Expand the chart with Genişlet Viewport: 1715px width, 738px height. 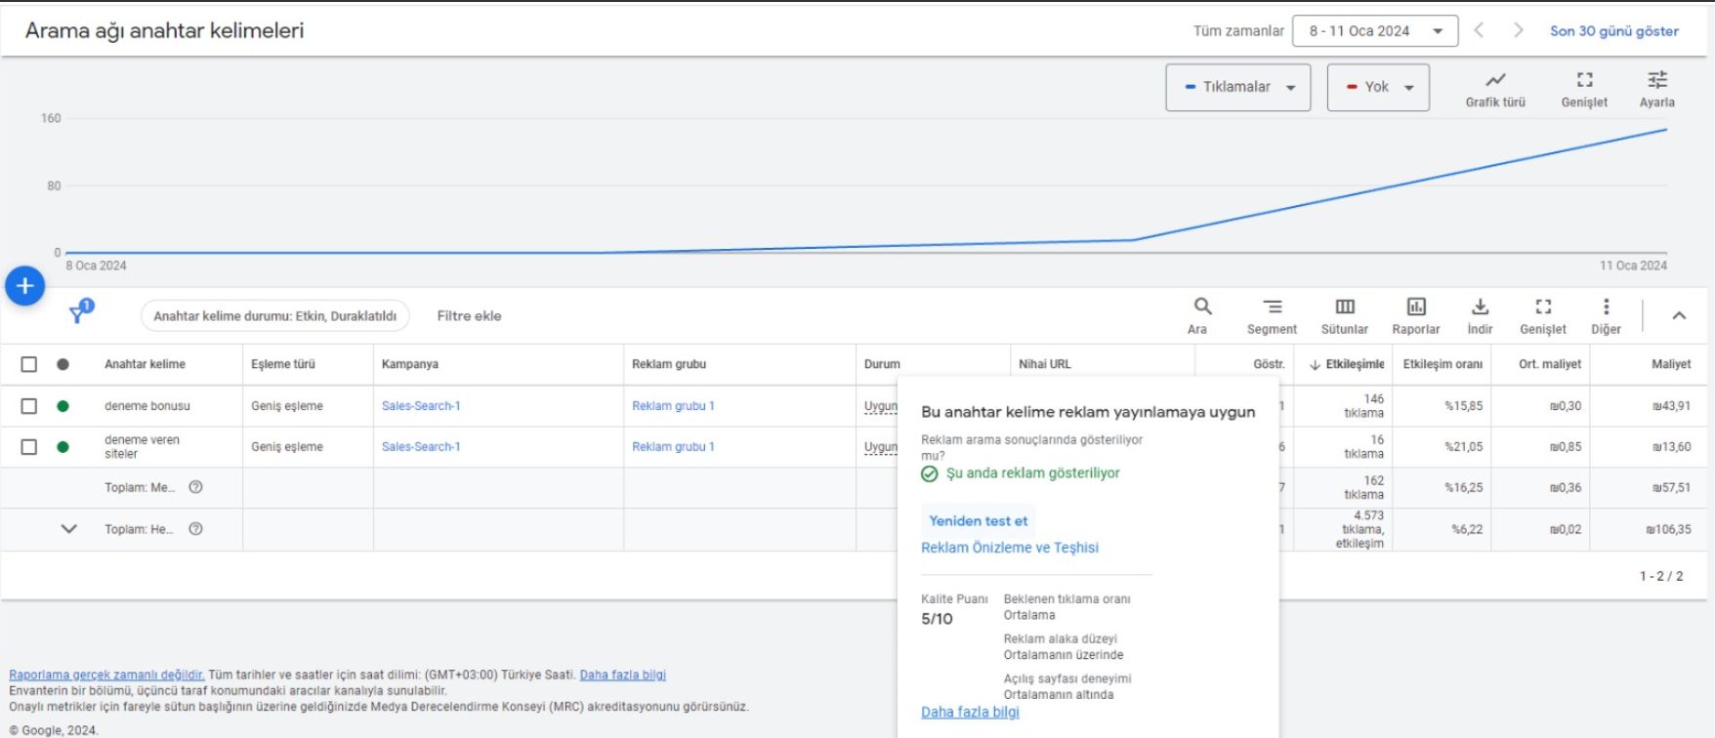pos(1584,88)
